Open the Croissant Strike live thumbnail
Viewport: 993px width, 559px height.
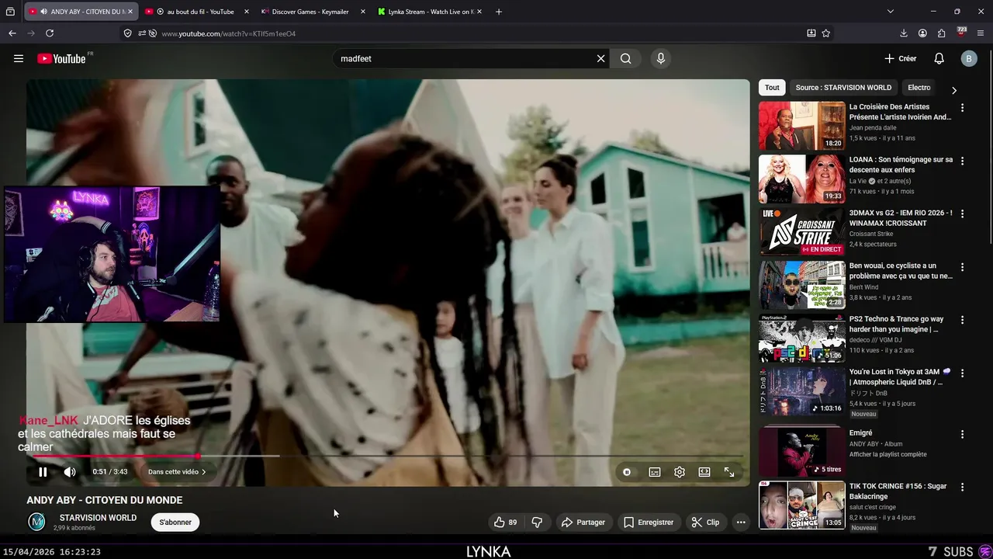[802, 231]
